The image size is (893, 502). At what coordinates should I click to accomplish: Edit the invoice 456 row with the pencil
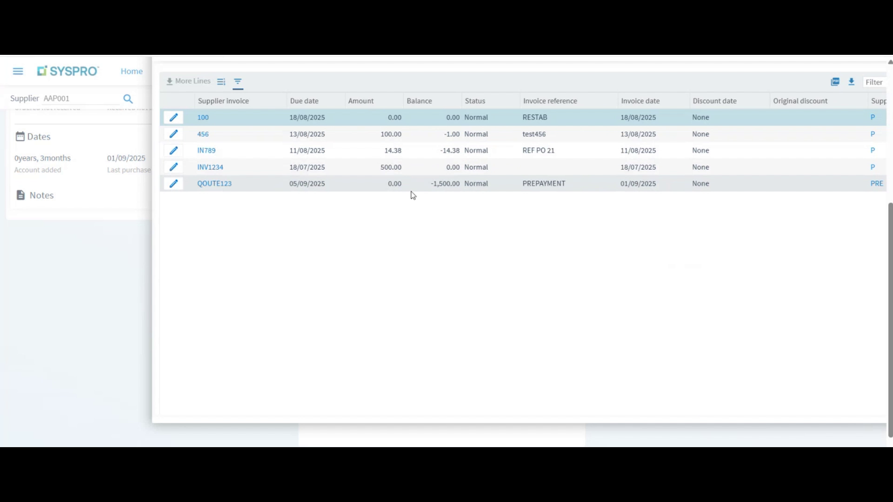coord(173,134)
